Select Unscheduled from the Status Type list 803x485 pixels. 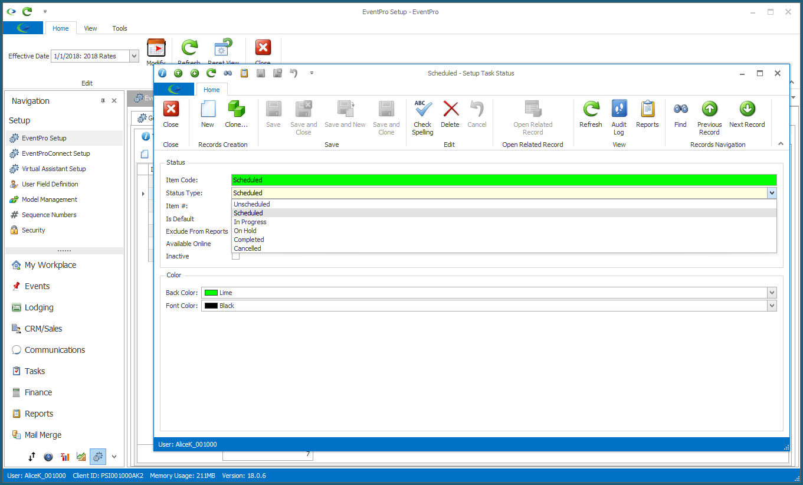(504, 204)
